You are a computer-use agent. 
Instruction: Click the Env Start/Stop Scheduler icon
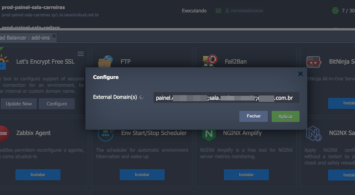click(x=105, y=134)
